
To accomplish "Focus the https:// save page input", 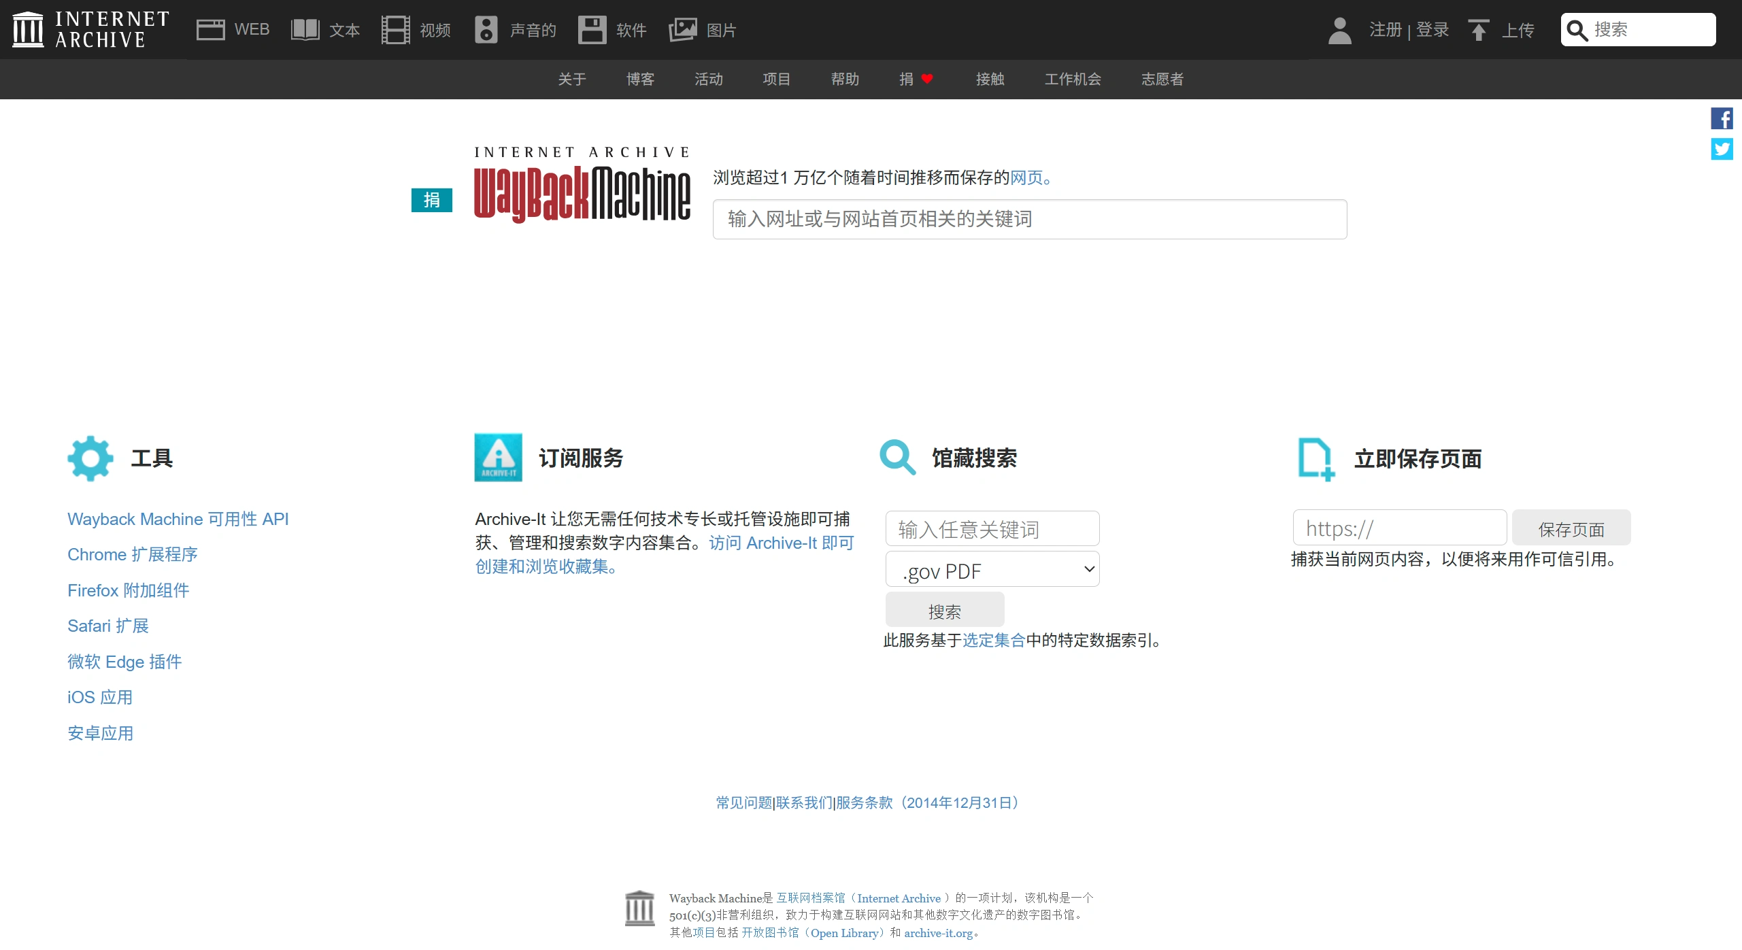I will click(1400, 528).
